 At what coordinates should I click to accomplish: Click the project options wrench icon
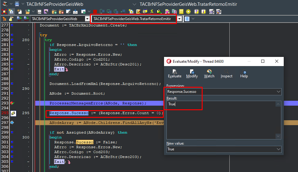[68, 12]
